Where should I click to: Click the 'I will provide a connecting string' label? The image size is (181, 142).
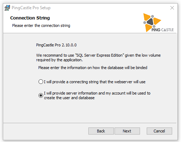pyautogui.click(x=95, y=82)
